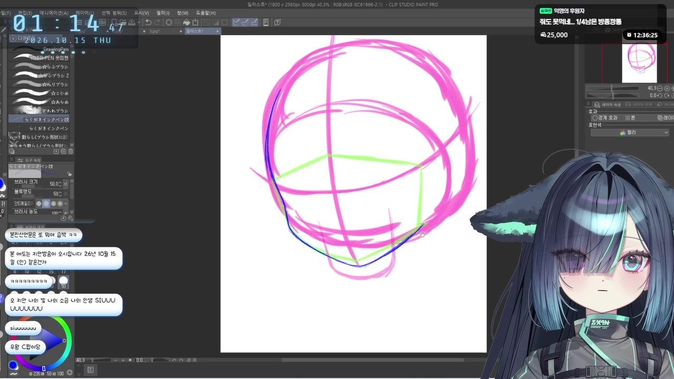
Task: Select the no anti-aliasing option
Action: pos(39,203)
